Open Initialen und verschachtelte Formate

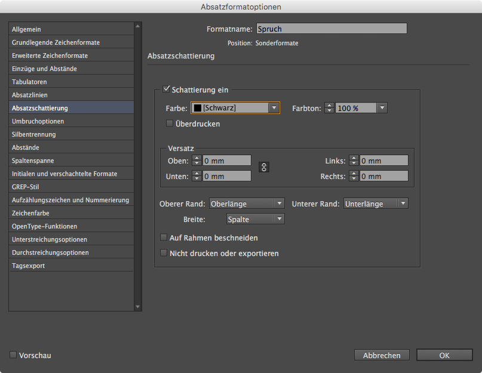(x=71, y=174)
